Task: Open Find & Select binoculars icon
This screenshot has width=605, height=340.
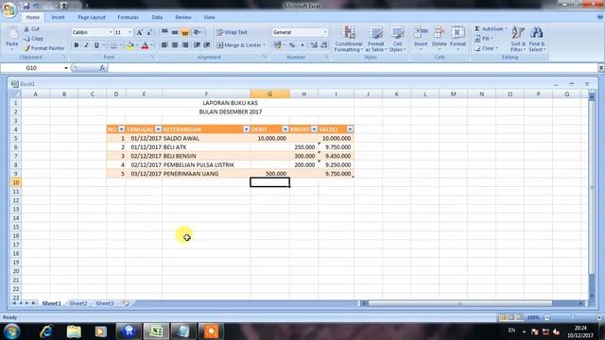Action: (536, 32)
